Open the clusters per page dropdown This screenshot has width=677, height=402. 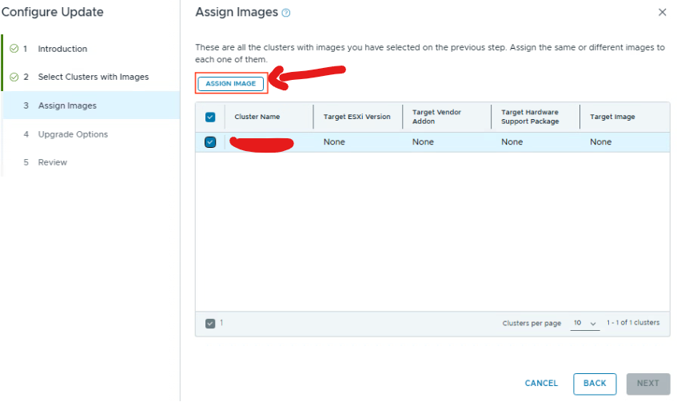point(585,323)
